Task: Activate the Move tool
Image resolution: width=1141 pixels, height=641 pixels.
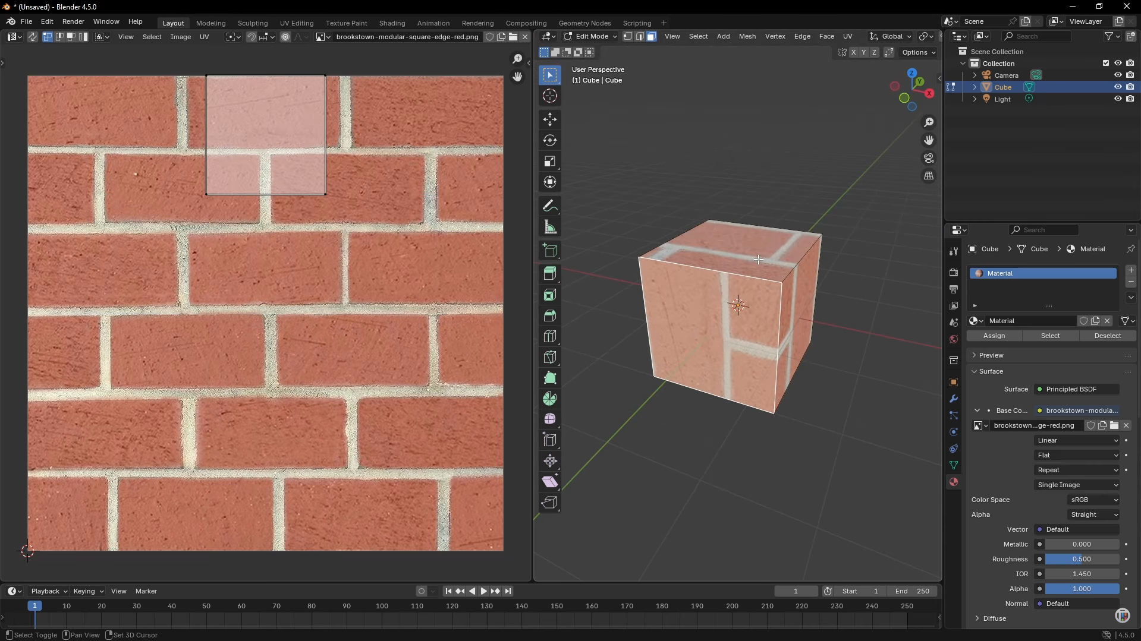Action: click(550, 119)
